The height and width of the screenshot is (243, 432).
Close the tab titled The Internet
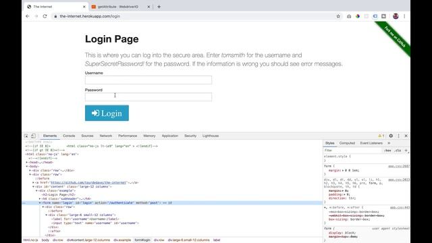(84, 7)
